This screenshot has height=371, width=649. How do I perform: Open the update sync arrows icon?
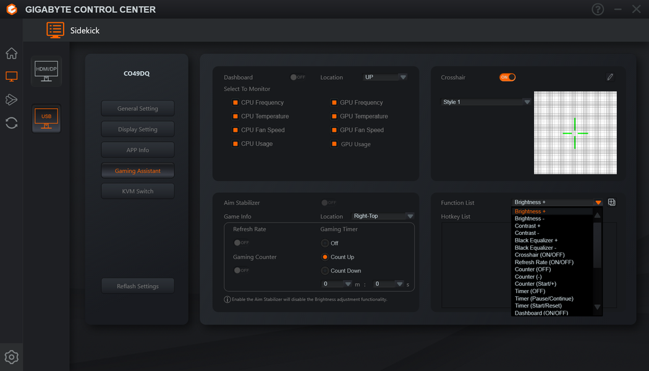coord(11,123)
